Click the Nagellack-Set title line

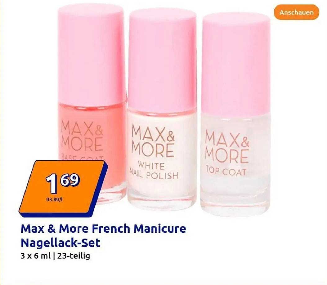click(60, 243)
